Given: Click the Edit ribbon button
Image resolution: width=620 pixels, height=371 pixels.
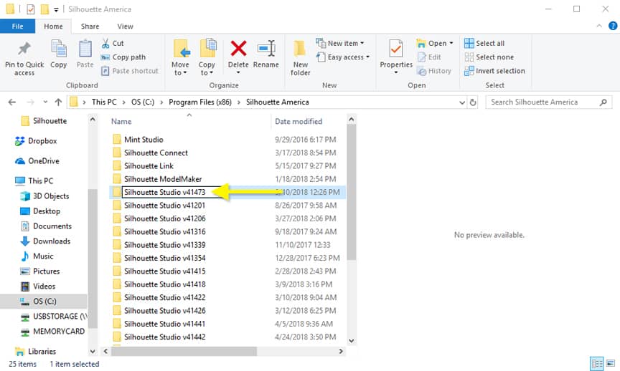Looking at the screenshot, I should coord(429,57).
